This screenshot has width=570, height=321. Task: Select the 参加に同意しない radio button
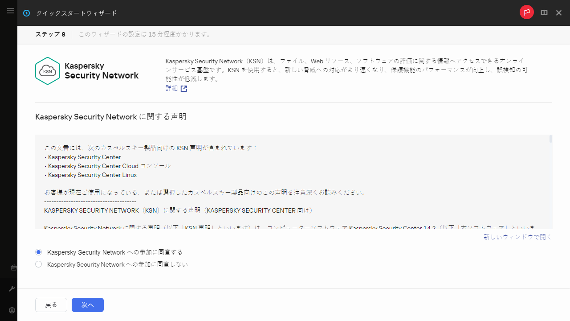pos(39,264)
